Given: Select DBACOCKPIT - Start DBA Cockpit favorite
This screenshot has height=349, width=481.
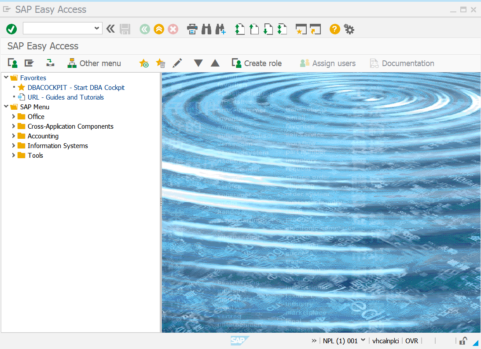Looking at the screenshot, I should (76, 88).
